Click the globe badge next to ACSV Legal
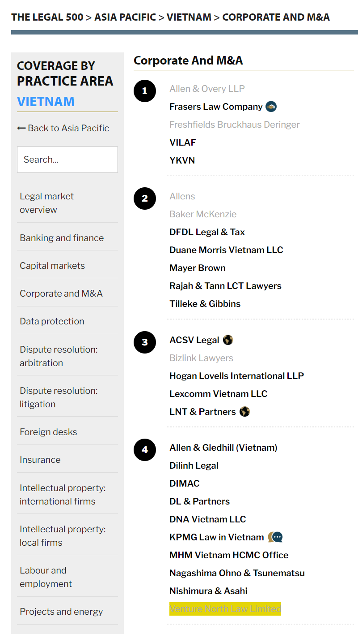The image size is (358, 634). (x=228, y=340)
